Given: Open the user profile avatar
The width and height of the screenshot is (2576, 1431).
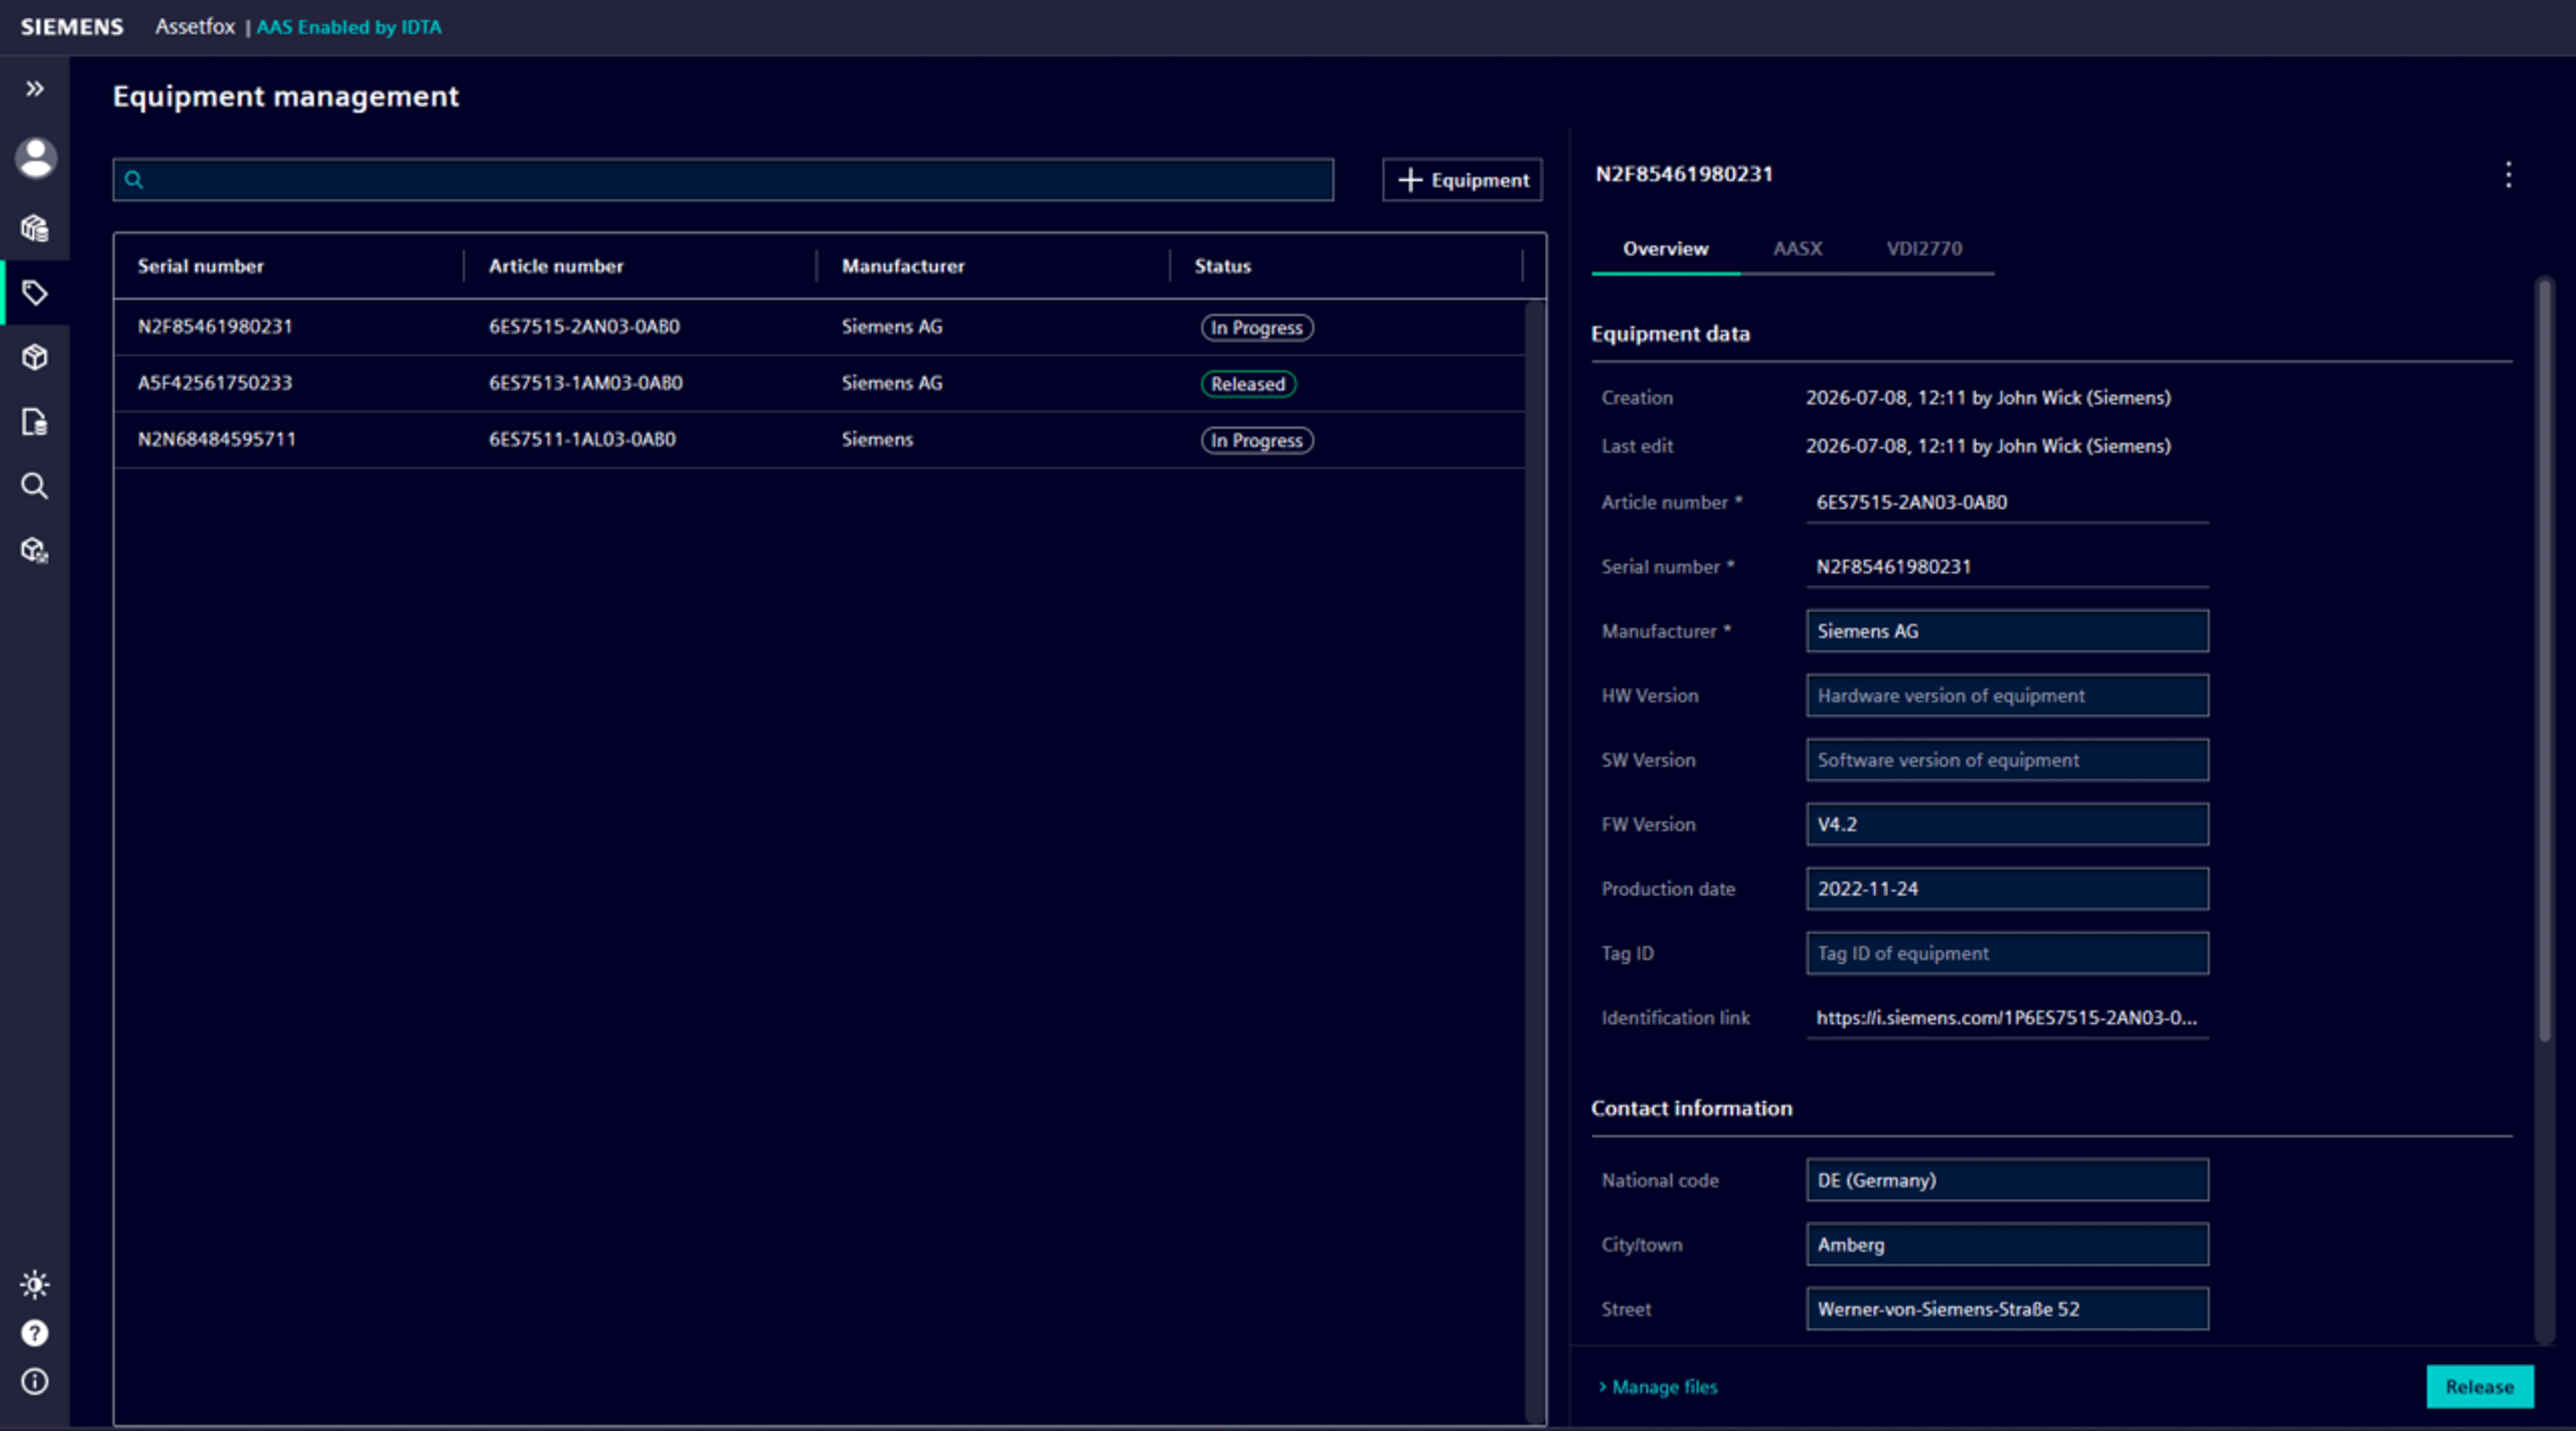Looking at the screenshot, I should [35, 158].
